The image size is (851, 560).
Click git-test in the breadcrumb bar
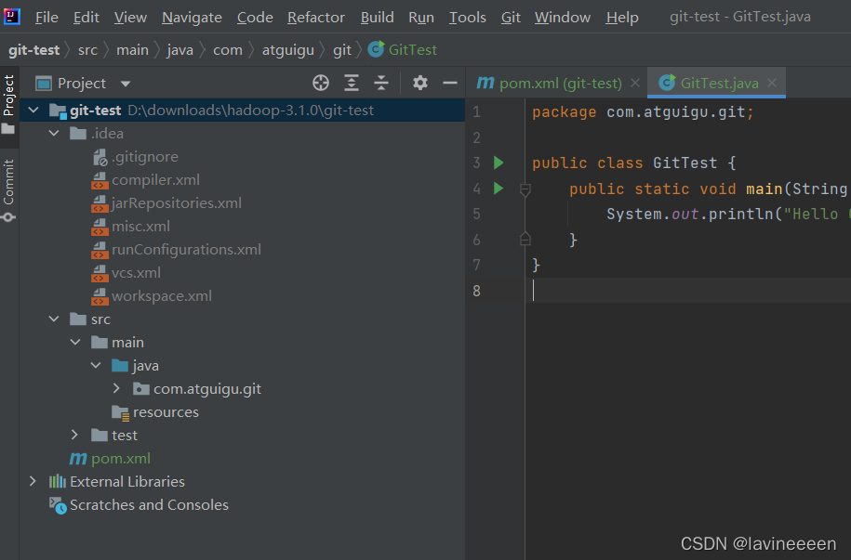(34, 50)
